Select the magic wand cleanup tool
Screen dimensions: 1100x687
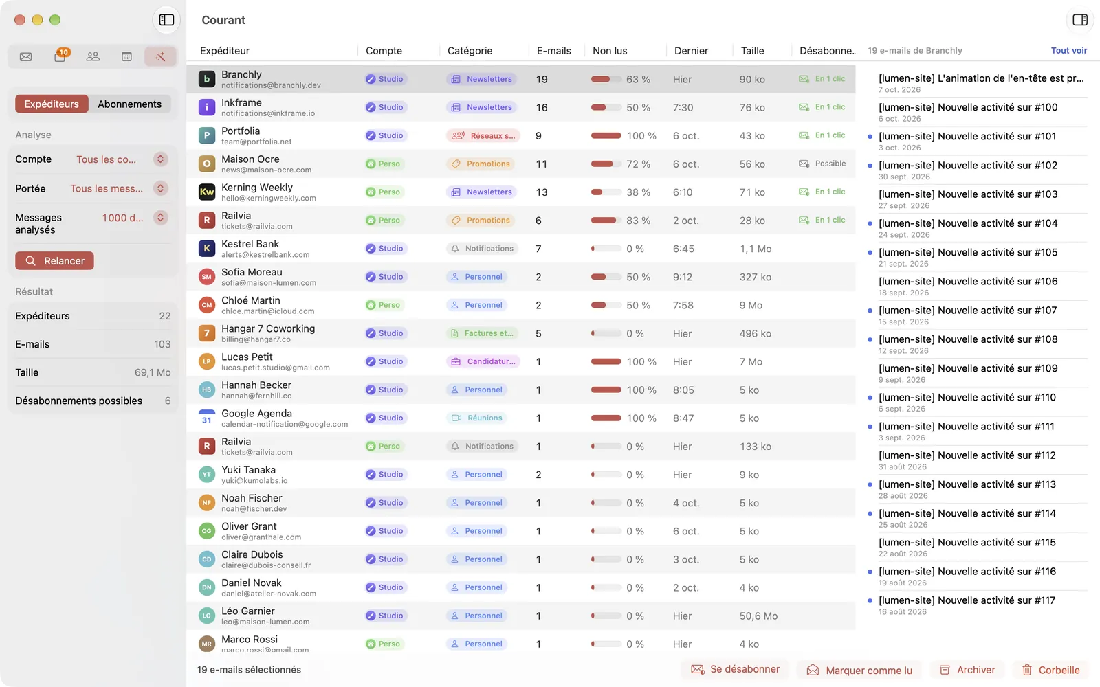(160, 56)
